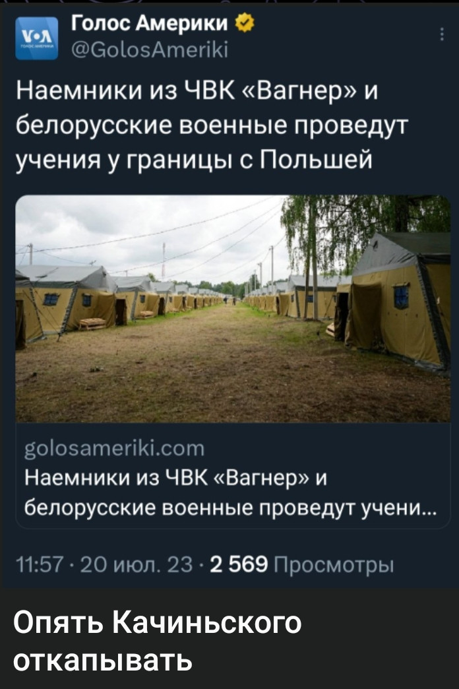Open the Голос Америки account name
The width and height of the screenshot is (459, 689).
point(150,23)
